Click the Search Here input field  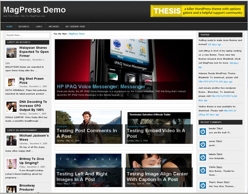click(28, 35)
